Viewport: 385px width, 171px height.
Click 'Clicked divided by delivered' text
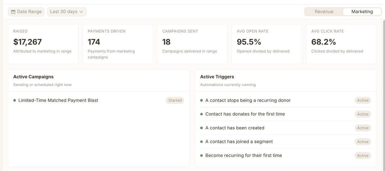337,51
